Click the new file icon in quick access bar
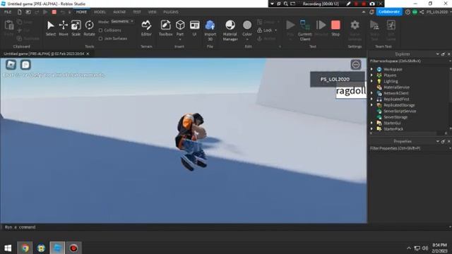 (x=19, y=12)
